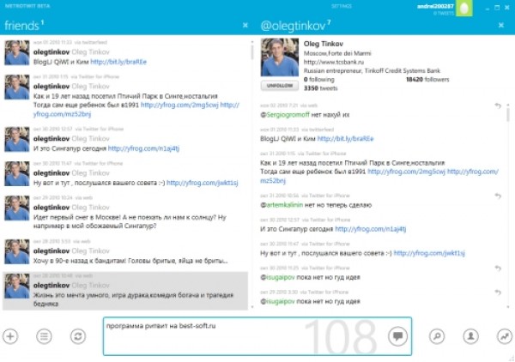Click the tweet text input box
Screen dimensions: 515x362
tap(257, 336)
